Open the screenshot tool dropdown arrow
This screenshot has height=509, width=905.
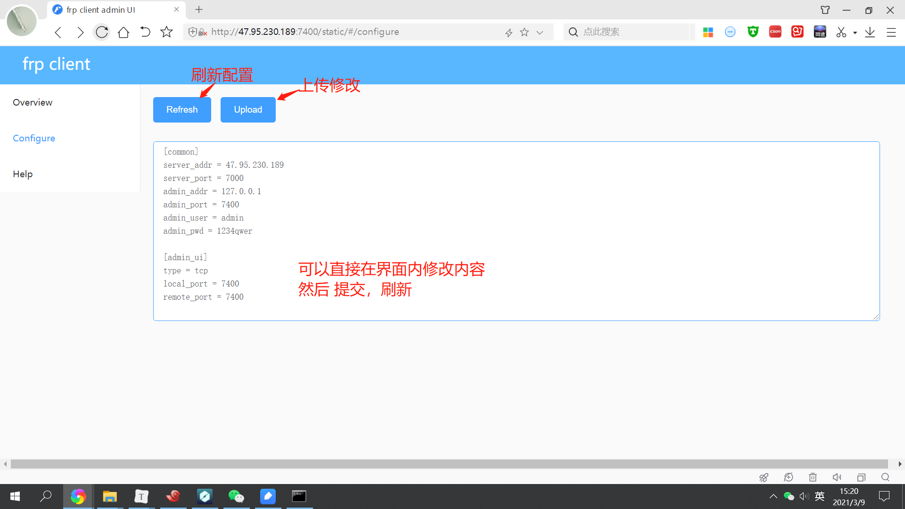click(854, 32)
